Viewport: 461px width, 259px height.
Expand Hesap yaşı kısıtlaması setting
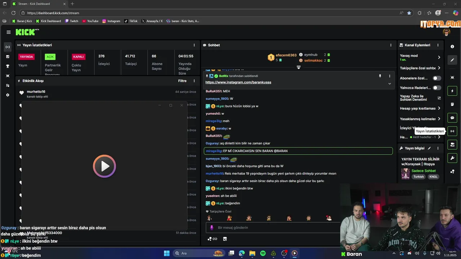pyautogui.click(x=420, y=108)
